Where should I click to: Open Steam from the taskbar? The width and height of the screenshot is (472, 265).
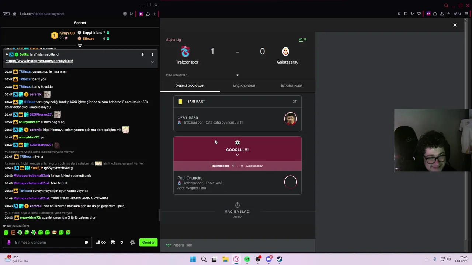280,259
